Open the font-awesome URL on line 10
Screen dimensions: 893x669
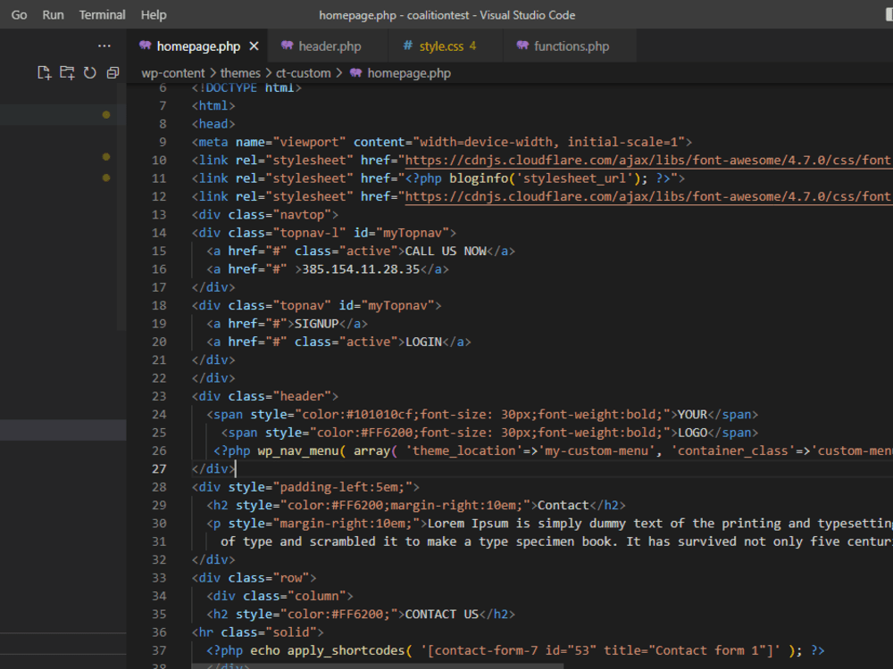[x=648, y=161]
